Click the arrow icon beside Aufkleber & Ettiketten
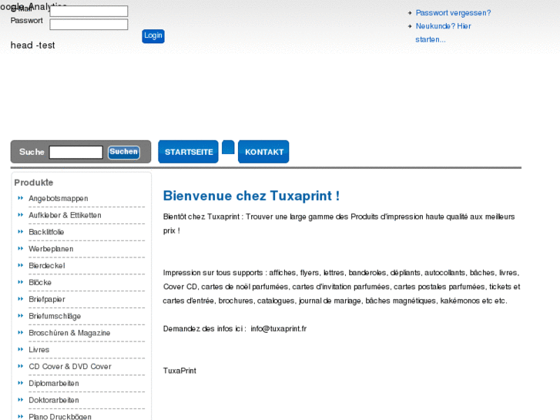 click(20, 214)
